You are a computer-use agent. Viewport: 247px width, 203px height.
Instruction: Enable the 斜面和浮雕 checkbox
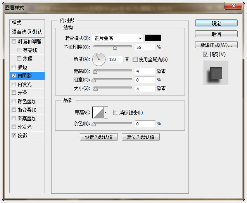click(x=14, y=42)
